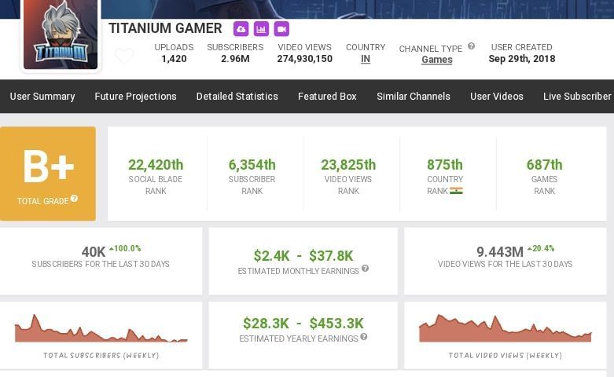Screen dimensions: 614x377
Task: Click the Channel Type help question mark
Action: click(472, 46)
